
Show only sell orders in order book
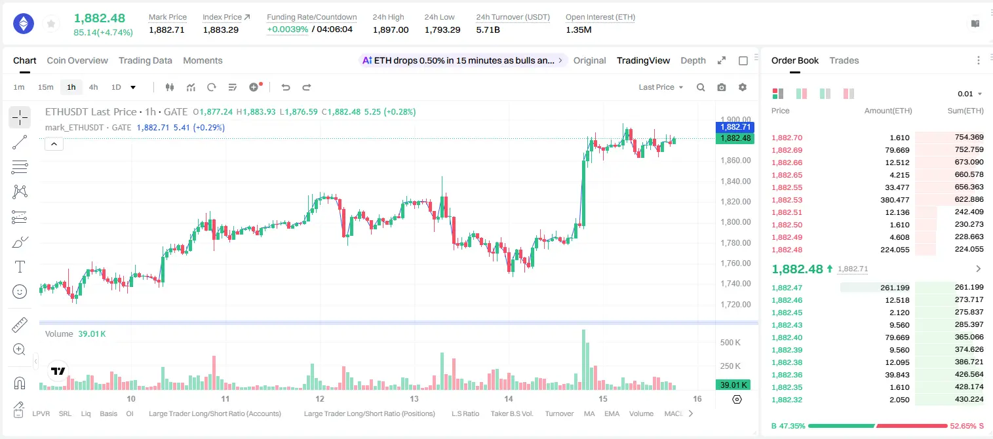coord(847,94)
